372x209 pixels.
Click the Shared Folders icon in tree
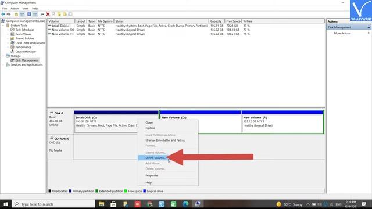pos(12,38)
